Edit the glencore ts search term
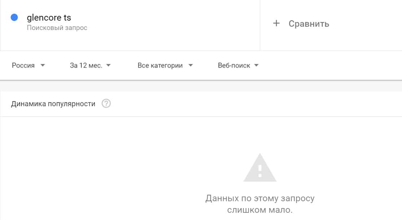Screen dimensions: 402x220 (x=49, y=17)
